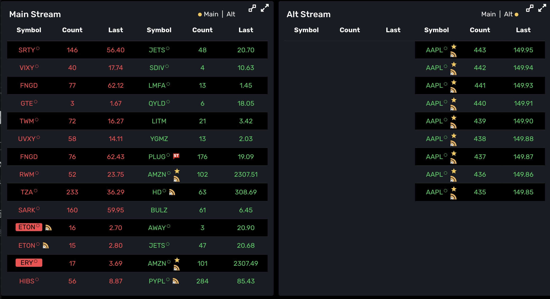550x299 pixels.
Task: Open news feed icon beside PYPL
Action: (176, 281)
